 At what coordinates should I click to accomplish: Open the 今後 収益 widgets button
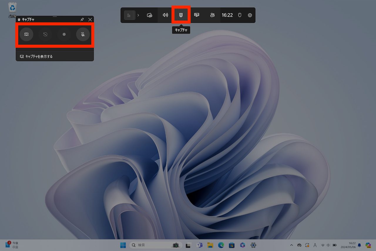pos(12,245)
